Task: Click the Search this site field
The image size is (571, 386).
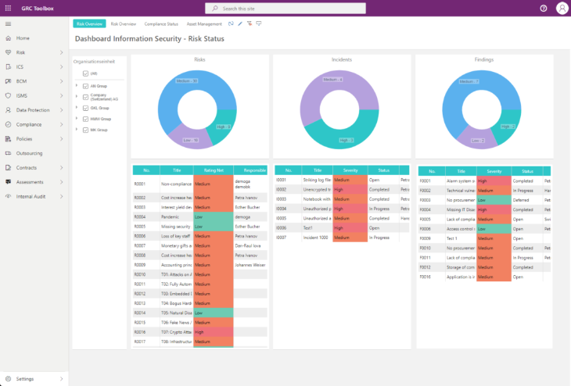Action: 285,9
